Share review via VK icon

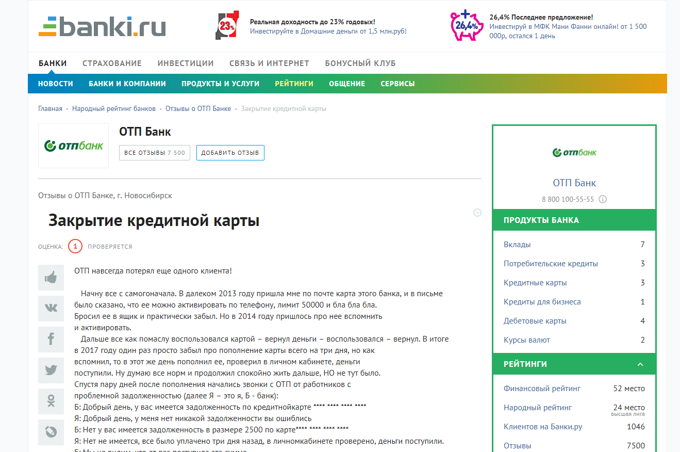51,308
